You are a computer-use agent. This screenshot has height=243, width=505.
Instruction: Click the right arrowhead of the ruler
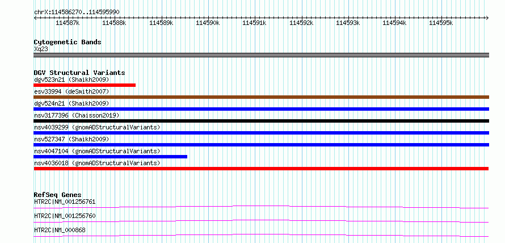click(x=487, y=18)
